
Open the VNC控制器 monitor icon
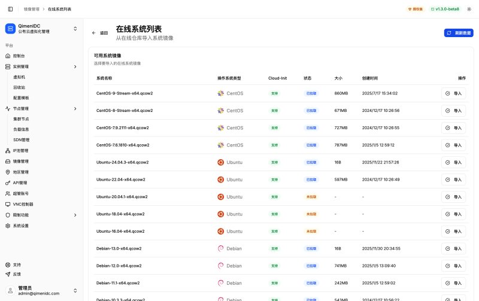pyautogui.click(x=8, y=204)
